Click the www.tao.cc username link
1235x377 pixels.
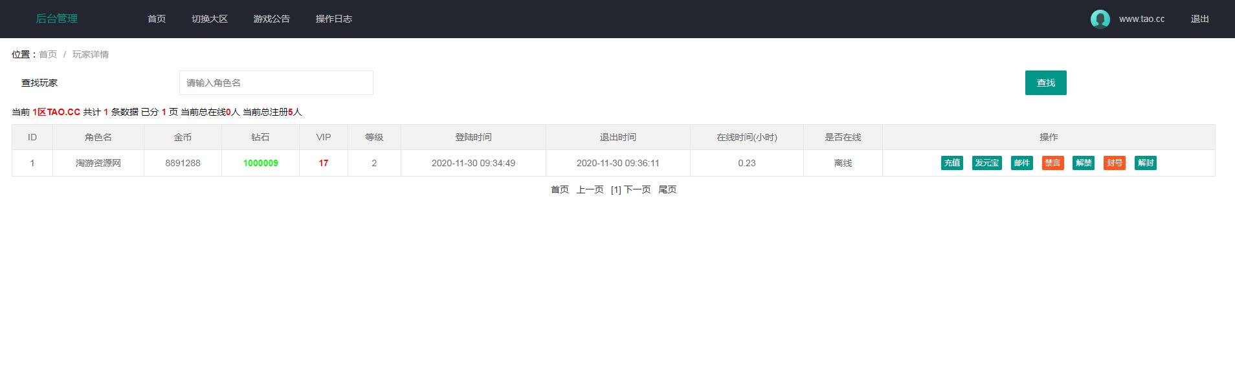(x=1142, y=19)
